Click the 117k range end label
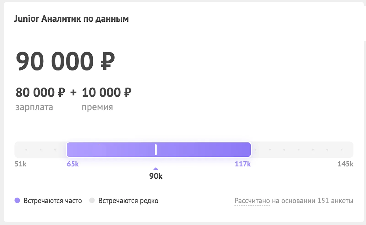Viewport: 366px width, 225px height. pyautogui.click(x=243, y=164)
